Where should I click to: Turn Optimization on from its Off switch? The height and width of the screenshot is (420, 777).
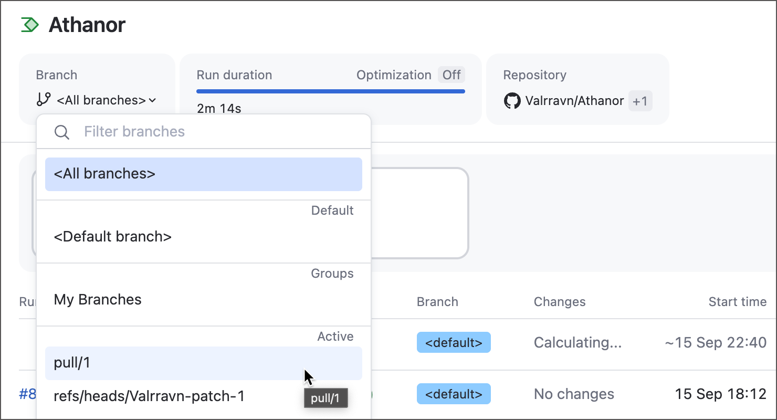(451, 75)
